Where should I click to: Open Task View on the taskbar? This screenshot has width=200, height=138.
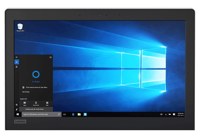64,114
